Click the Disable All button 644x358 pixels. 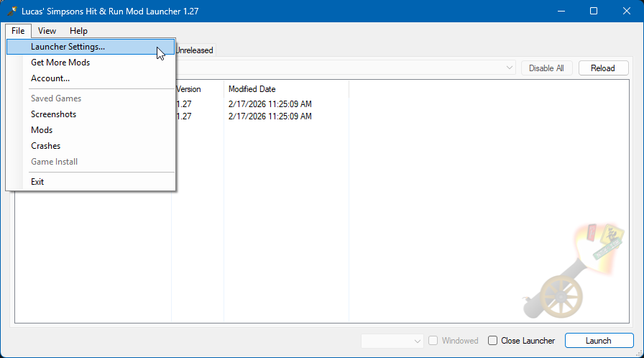point(546,68)
